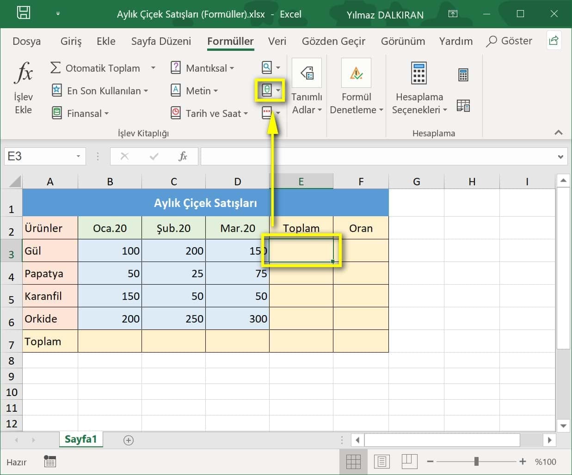Click the Tarih ve Saat button

(209, 113)
